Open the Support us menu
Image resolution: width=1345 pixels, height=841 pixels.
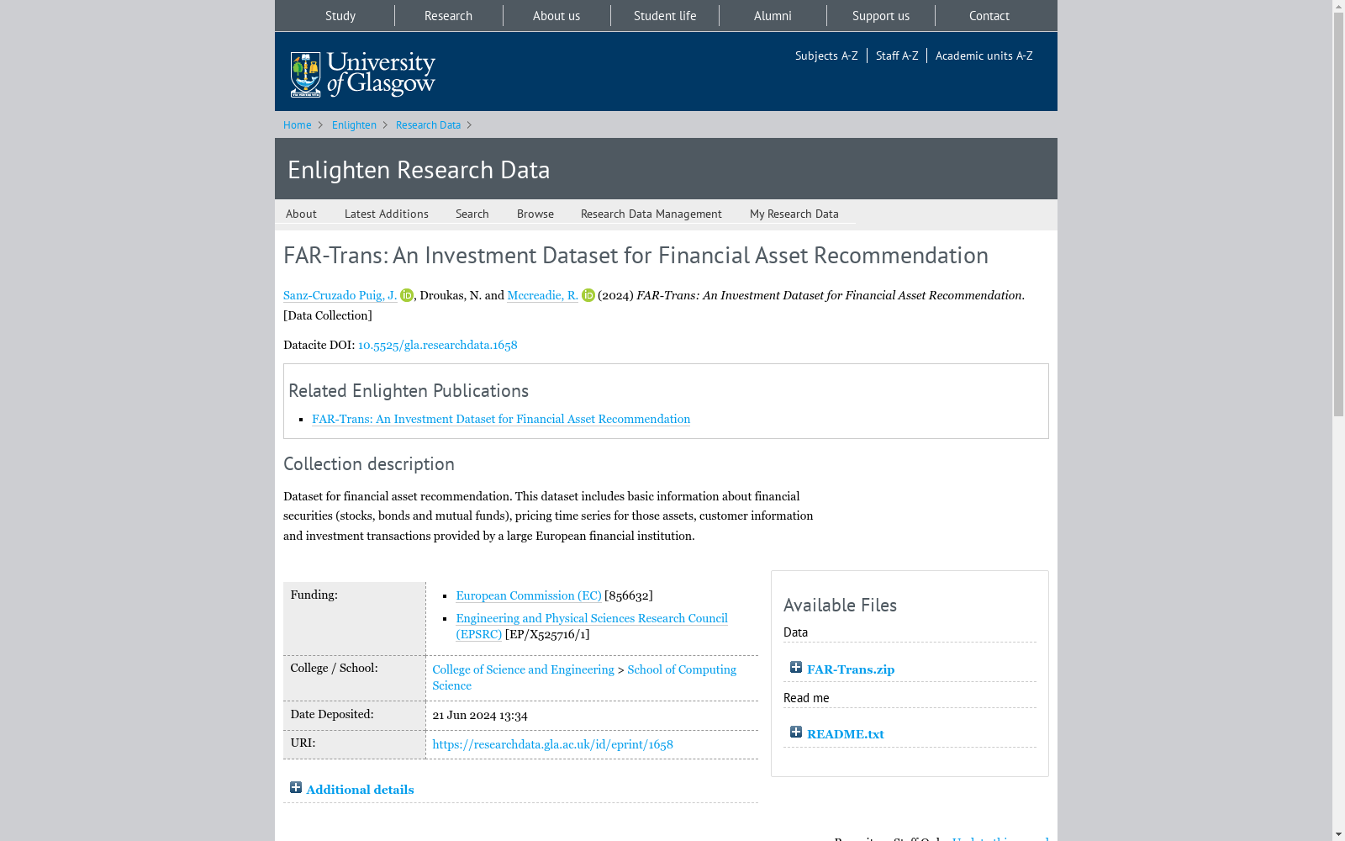(881, 16)
